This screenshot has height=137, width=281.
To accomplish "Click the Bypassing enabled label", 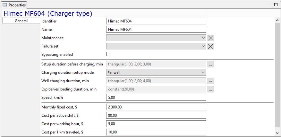I will pyautogui.click(x=57, y=55).
